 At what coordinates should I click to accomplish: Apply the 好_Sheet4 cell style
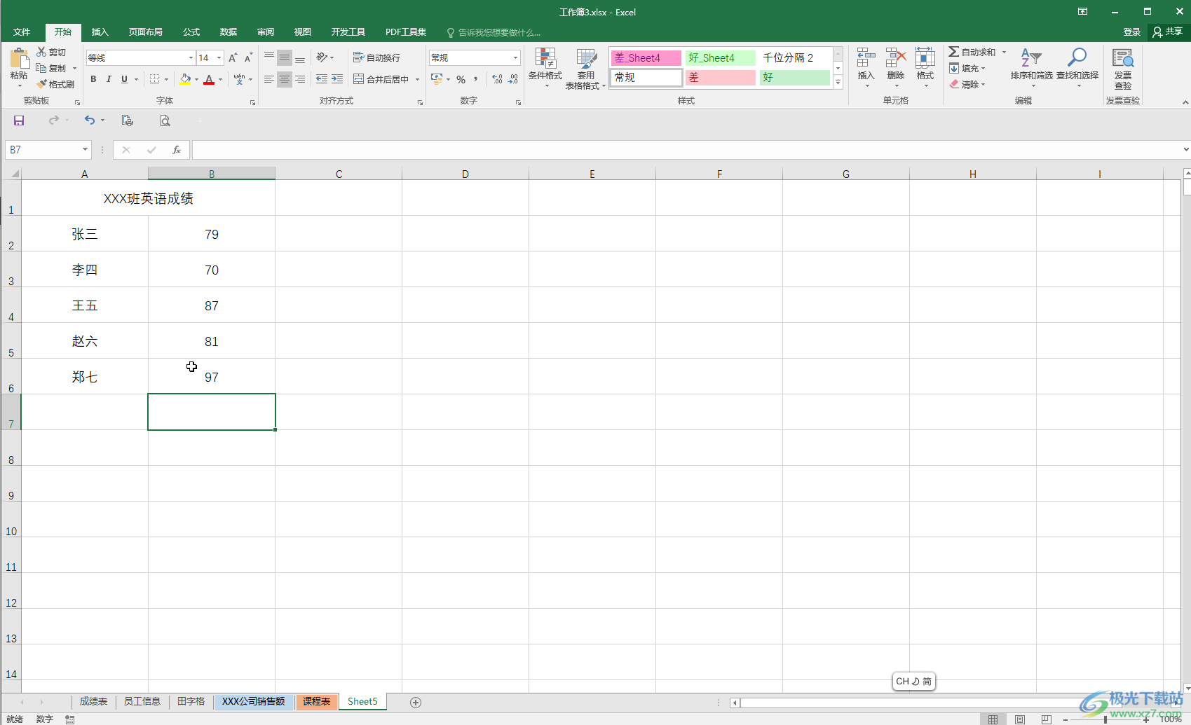pyautogui.click(x=721, y=58)
